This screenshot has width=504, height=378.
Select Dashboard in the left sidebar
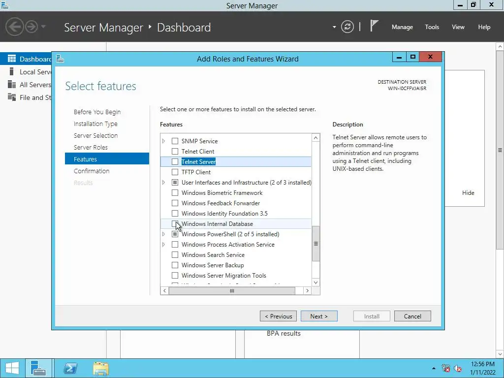pyautogui.click(x=26, y=59)
